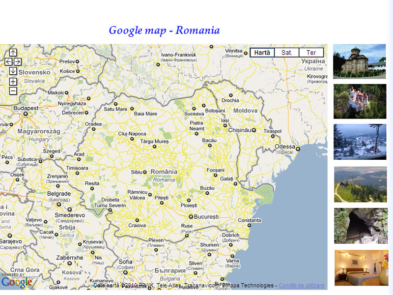
Task: Click the Arad city marker
Action: point(79,159)
